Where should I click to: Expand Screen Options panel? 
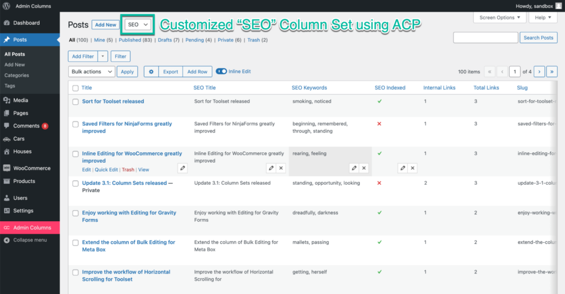coord(500,17)
